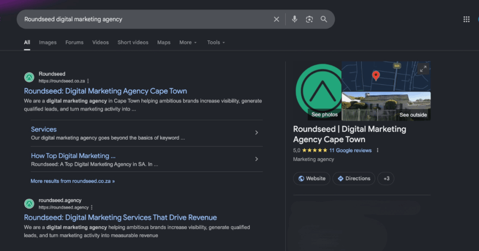This screenshot has height=251, width=479.
Task: Click the Directions button
Action: click(354, 178)
